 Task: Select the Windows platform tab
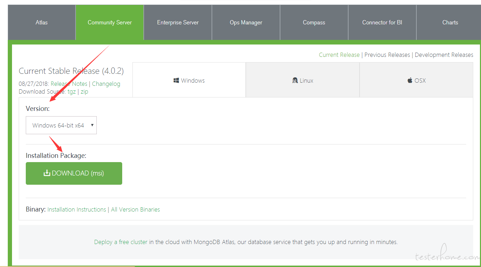[x=189, y=80]
